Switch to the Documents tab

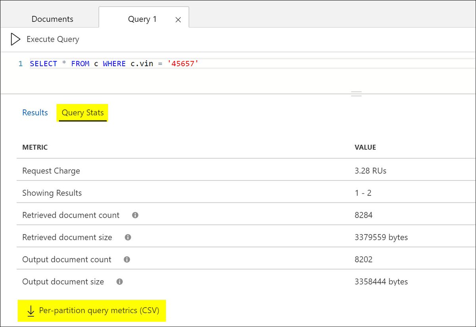[52, 19]
